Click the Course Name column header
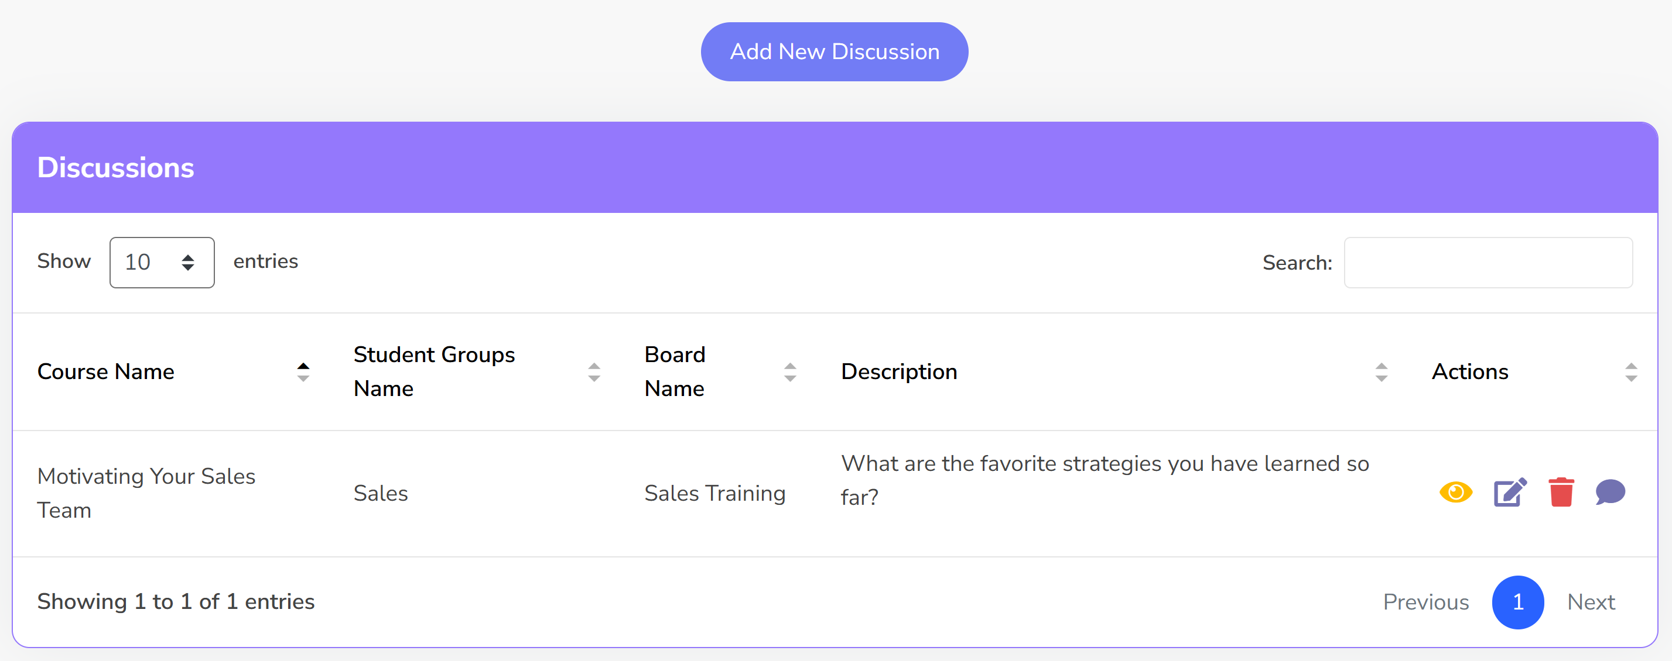Image resolution: width=1672 pixels, height=661 pixels. 106,372
